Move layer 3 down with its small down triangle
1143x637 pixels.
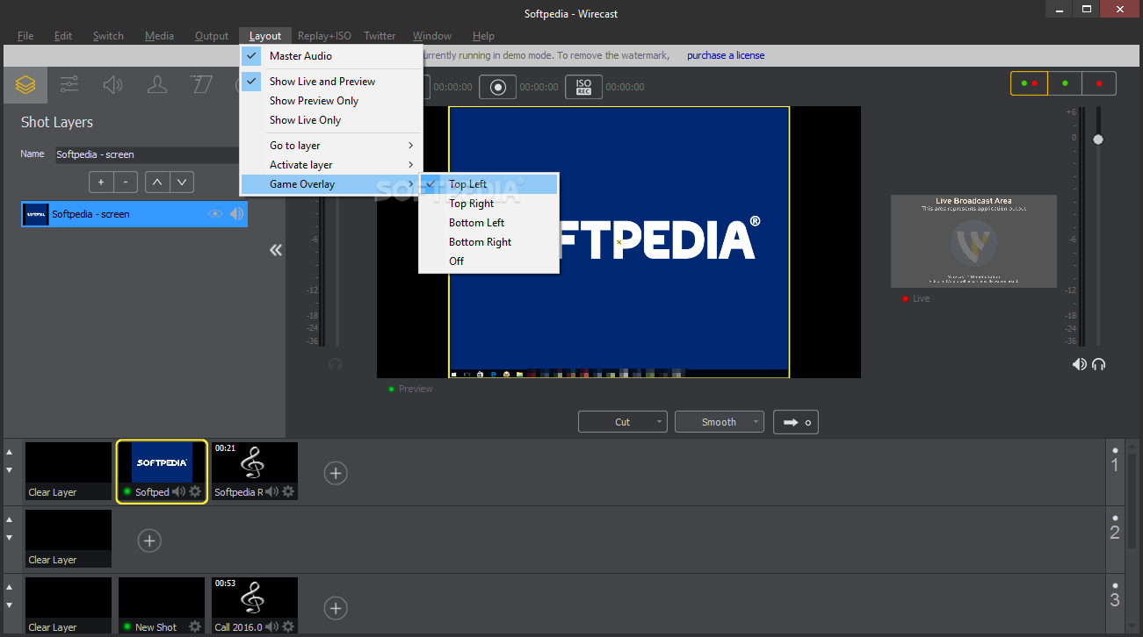click(10, 605)
